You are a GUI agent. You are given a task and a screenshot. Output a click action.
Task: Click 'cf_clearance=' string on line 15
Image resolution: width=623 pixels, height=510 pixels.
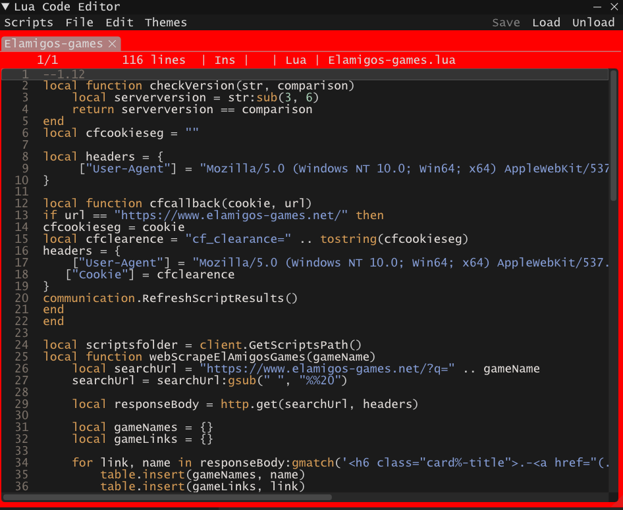pos(238,239)
